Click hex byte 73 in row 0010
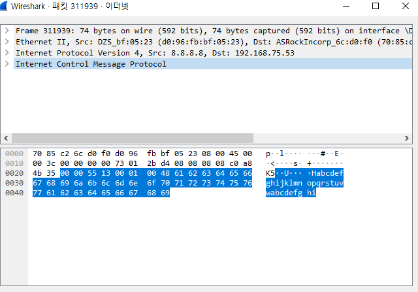 coord(120,163)
